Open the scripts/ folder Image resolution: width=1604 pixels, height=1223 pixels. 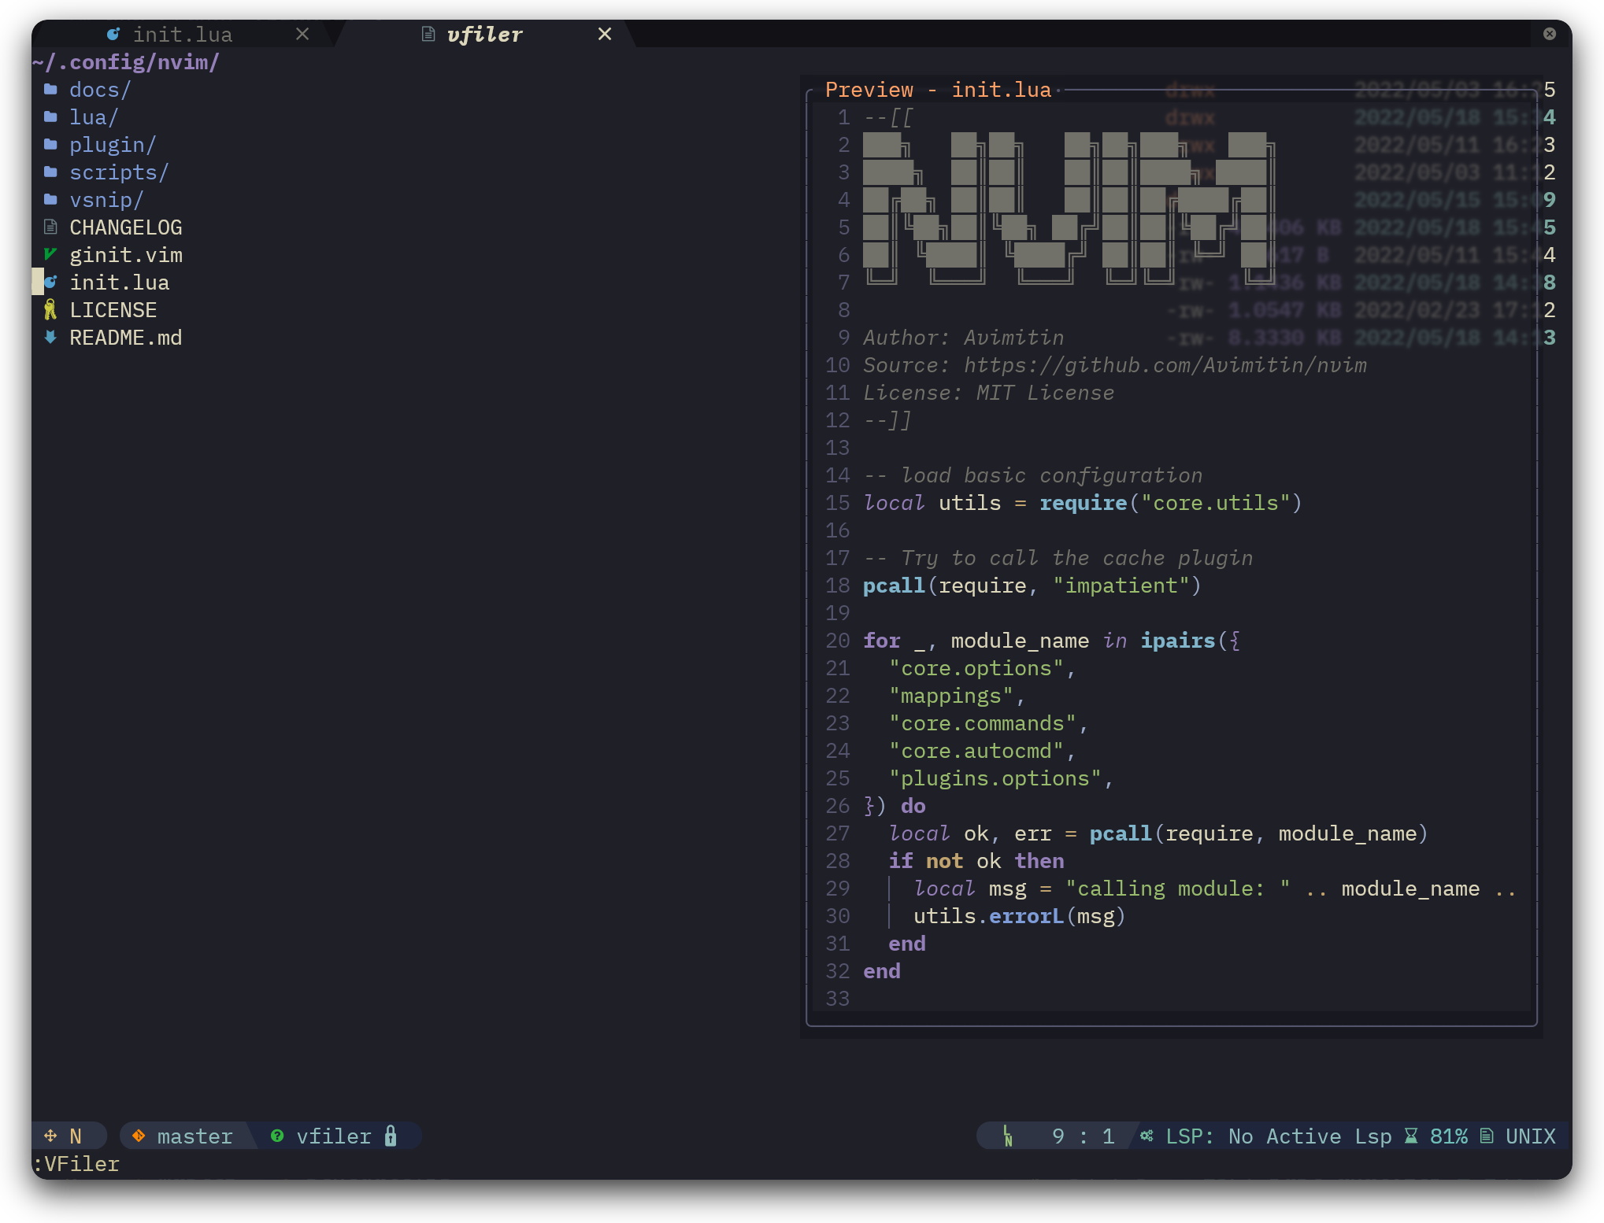coord(118,172)
